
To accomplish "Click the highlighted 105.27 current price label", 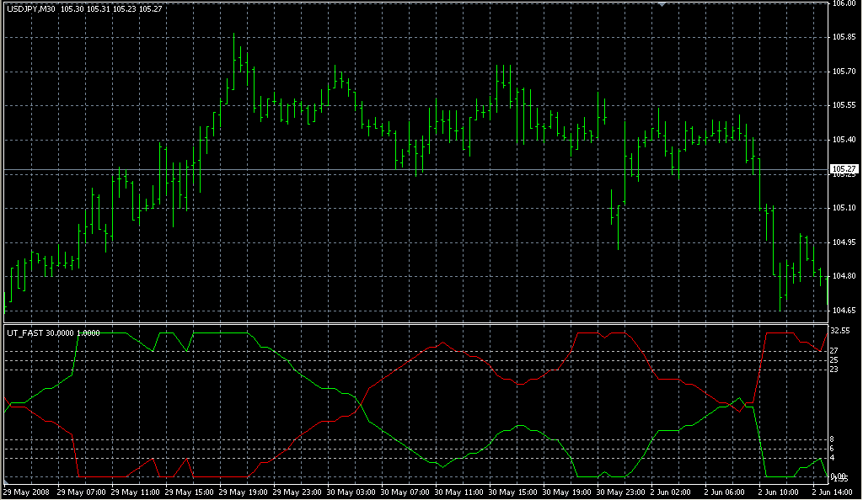I will coord(844,169).
